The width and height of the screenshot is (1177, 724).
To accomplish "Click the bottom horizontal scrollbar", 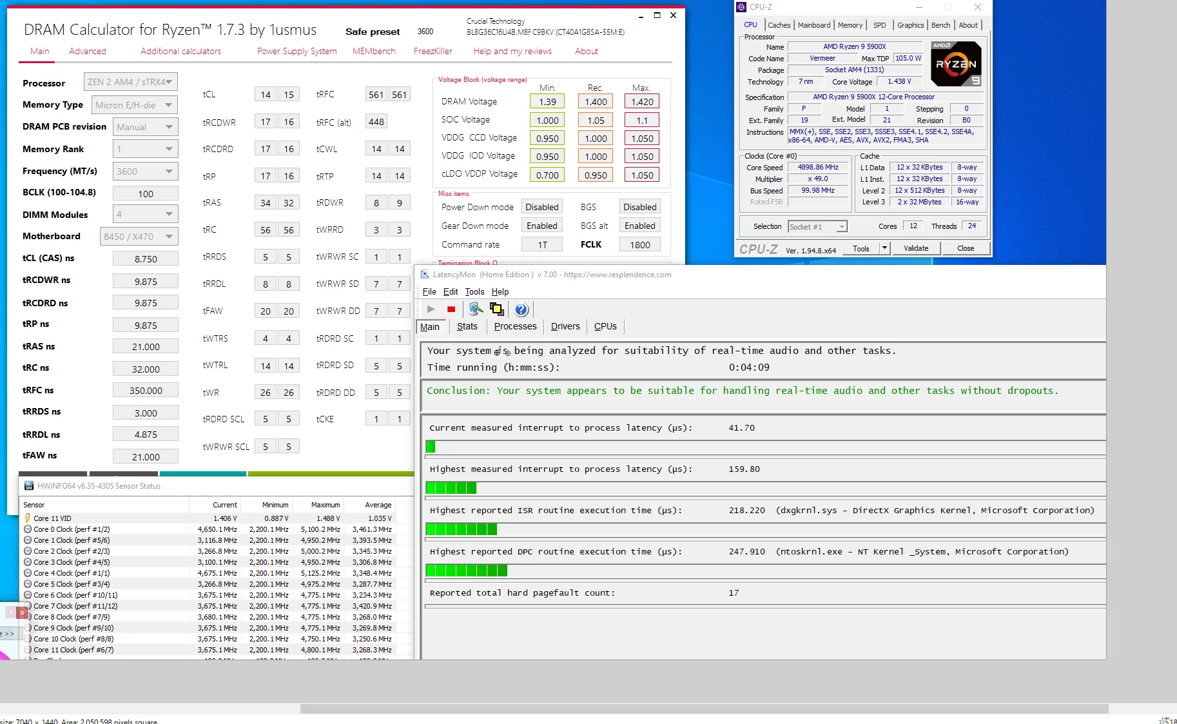I will tap(704, 709).
